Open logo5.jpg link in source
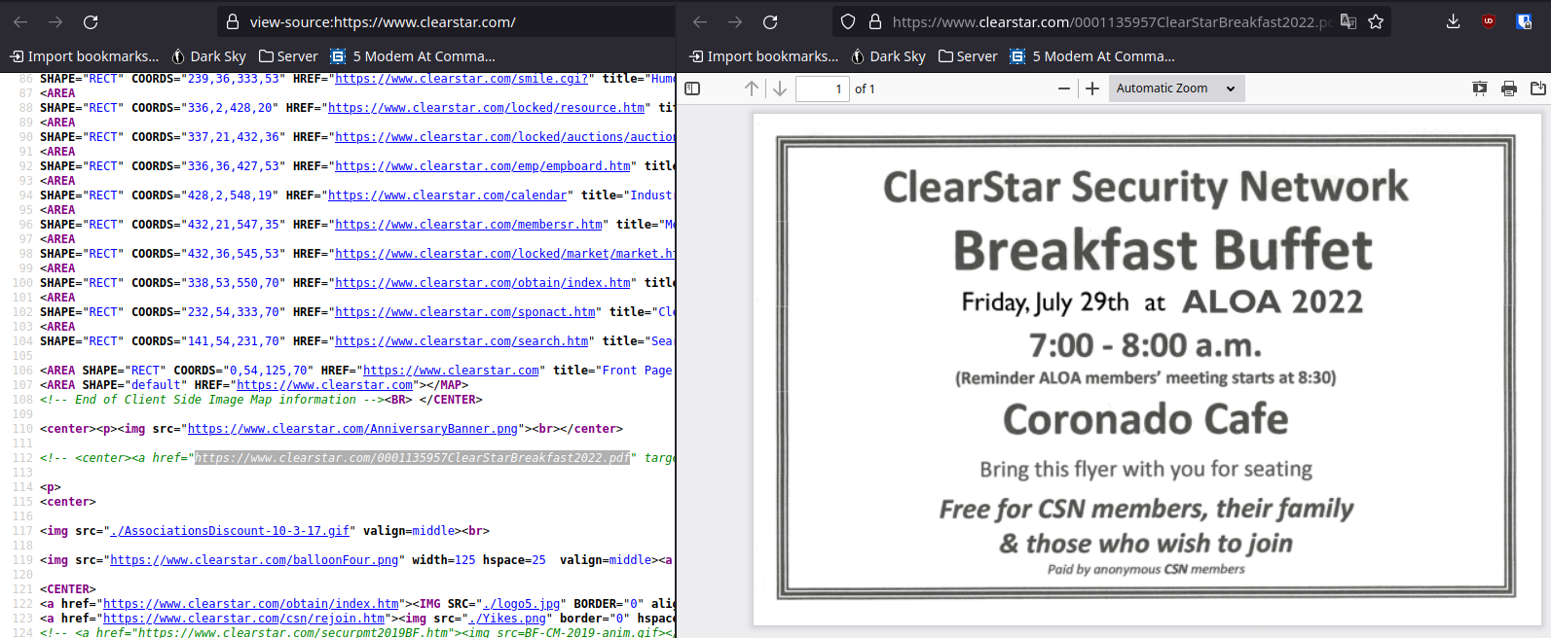The height and width of the screenshot is (638, 1551). 521,604
